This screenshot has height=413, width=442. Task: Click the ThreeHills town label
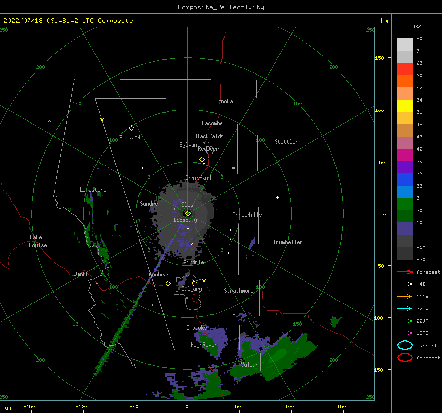coord(247,215)
